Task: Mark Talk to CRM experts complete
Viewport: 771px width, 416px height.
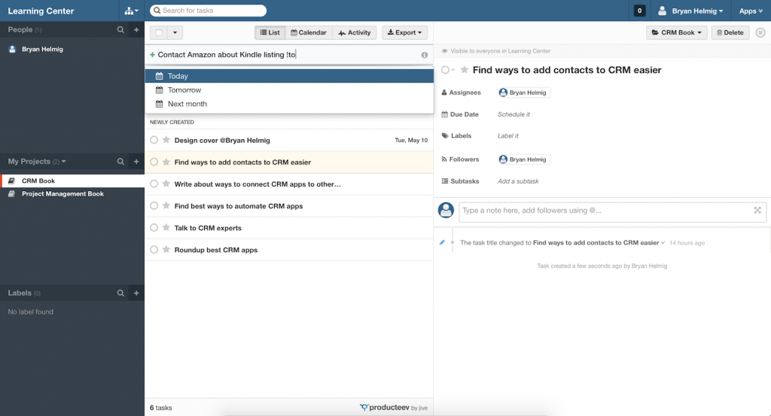Action: click(154, 228)
